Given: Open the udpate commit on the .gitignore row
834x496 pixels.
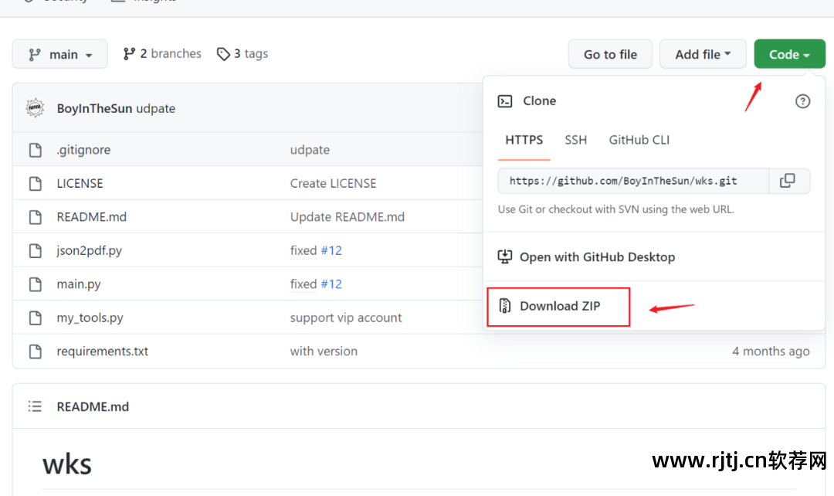Looking at the screenshot, I should 310,150.
